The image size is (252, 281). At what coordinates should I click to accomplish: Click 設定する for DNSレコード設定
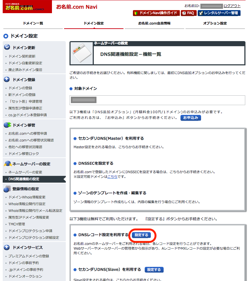(141, 235)
